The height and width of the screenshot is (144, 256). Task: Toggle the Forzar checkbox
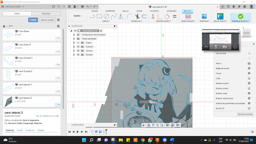pyautogui.click(x=249, y=73)
